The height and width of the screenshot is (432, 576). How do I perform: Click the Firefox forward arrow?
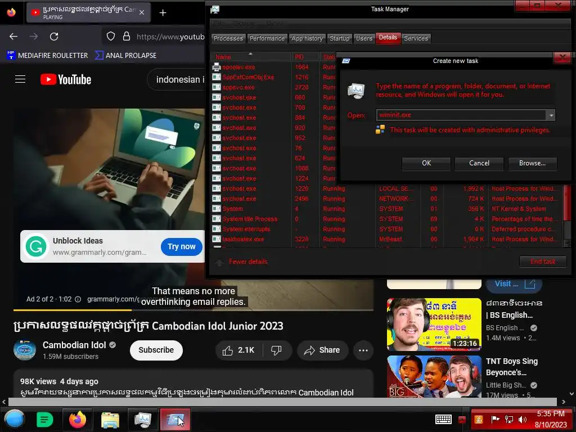pyautogui.click(x=34, y=37)
